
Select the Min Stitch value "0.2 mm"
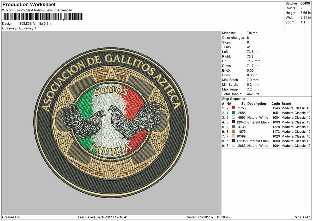point(252,85)
